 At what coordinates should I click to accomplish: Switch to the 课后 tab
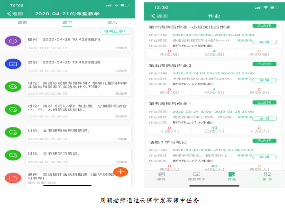coord(112,23)
